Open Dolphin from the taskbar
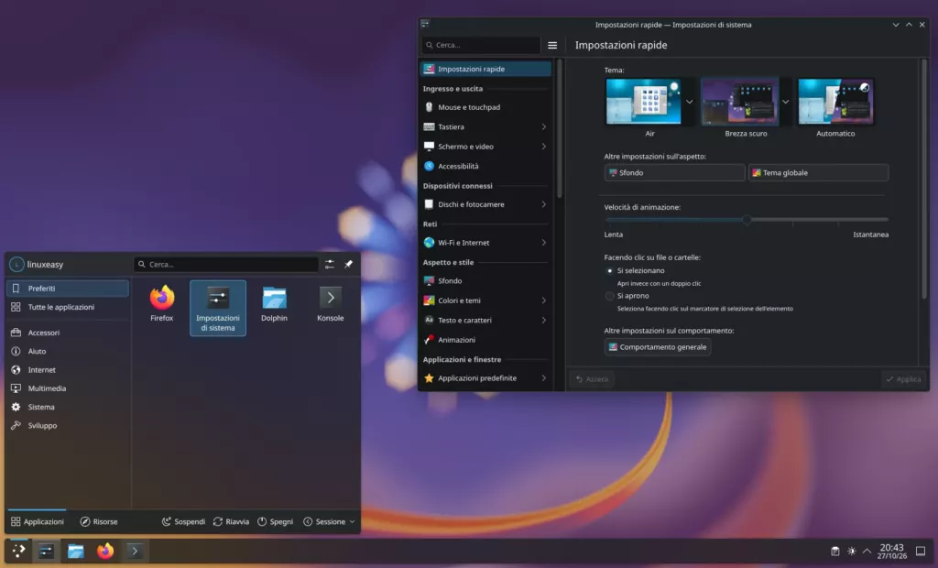 point(75,551)
